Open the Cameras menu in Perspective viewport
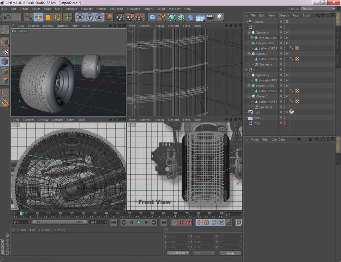Screen dimensions: 341x262 click(33, 26)
